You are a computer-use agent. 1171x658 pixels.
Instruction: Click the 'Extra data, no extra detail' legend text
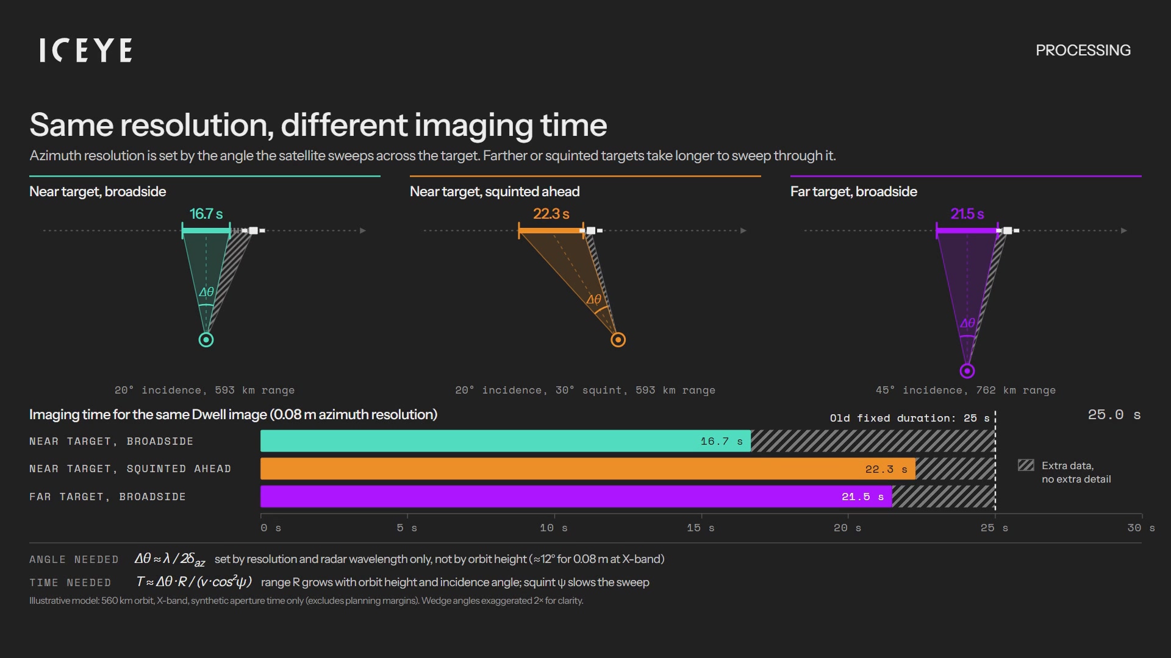pos(1076,472)
